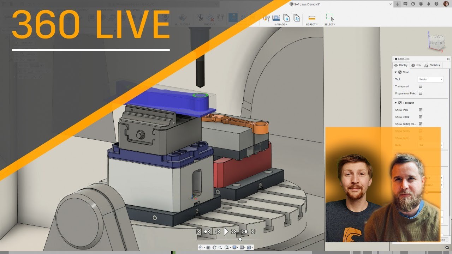Jump to the simulation start

198,231
